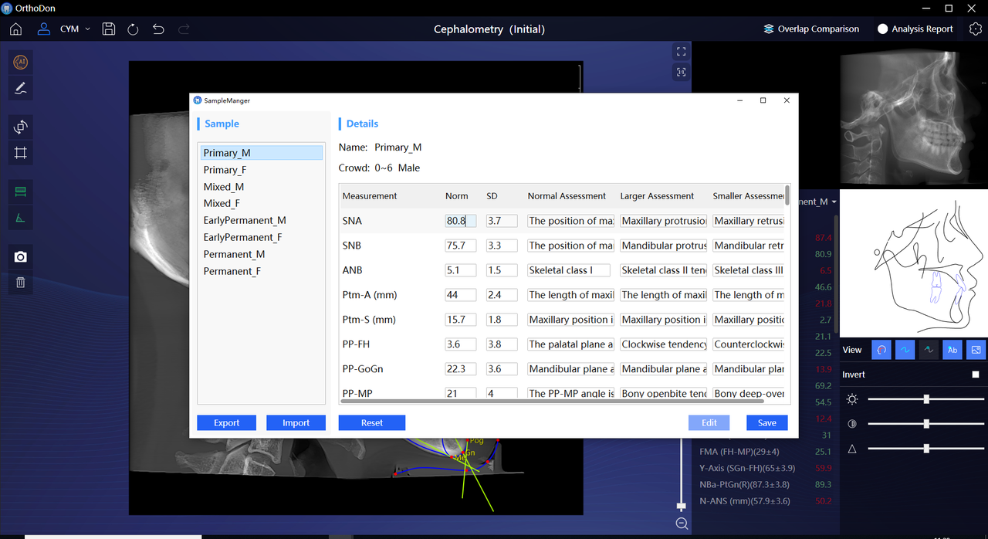Click the Measurement column header
Screen dimensions: 988x539
(x=370, y=196)
